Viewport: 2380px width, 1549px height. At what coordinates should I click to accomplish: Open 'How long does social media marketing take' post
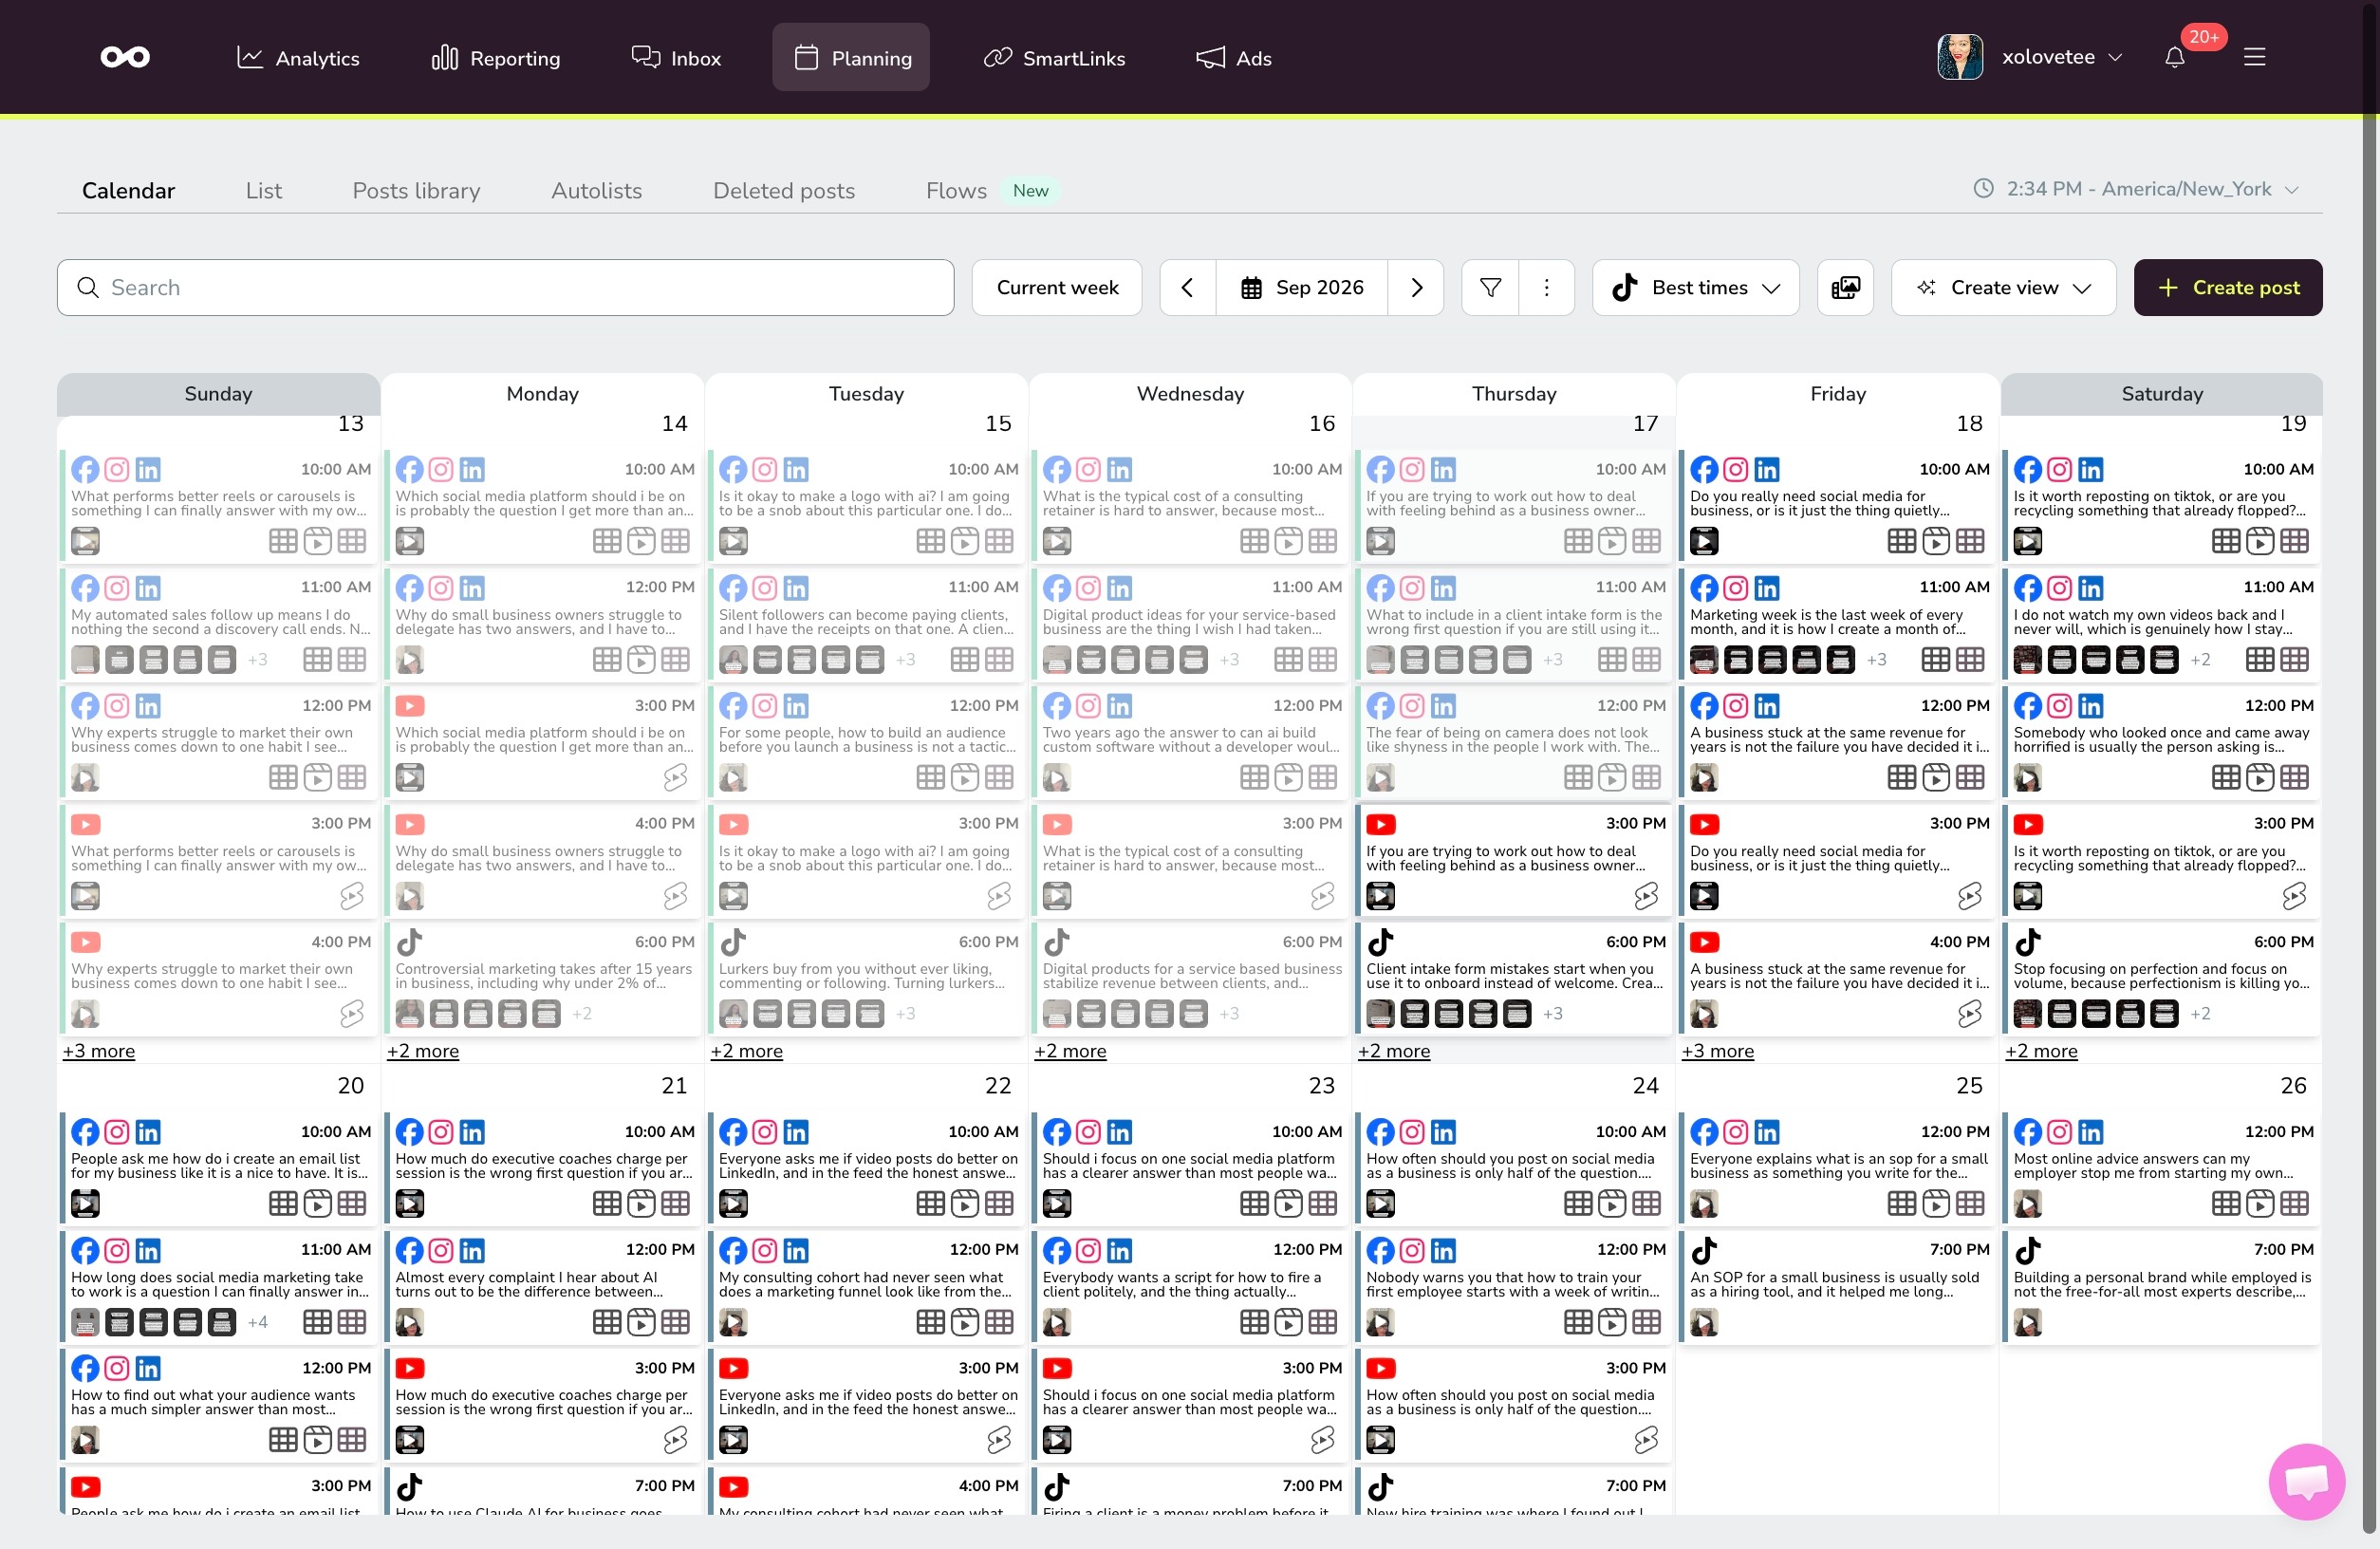pyautogui.click(x=219, y=1287)
